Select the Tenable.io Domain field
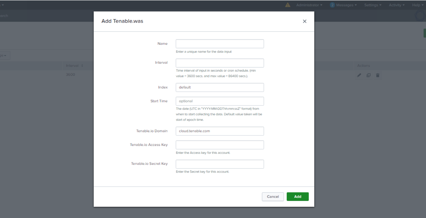426x218 pixels. tap(220, 131)
